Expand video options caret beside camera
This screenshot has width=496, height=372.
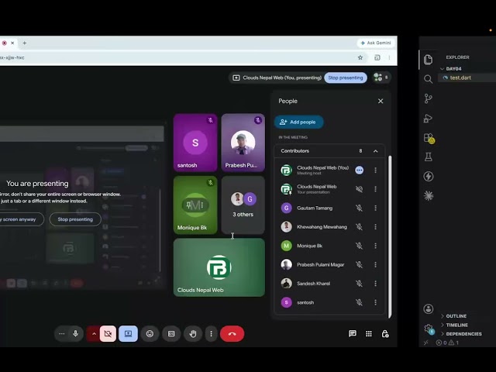94,334
